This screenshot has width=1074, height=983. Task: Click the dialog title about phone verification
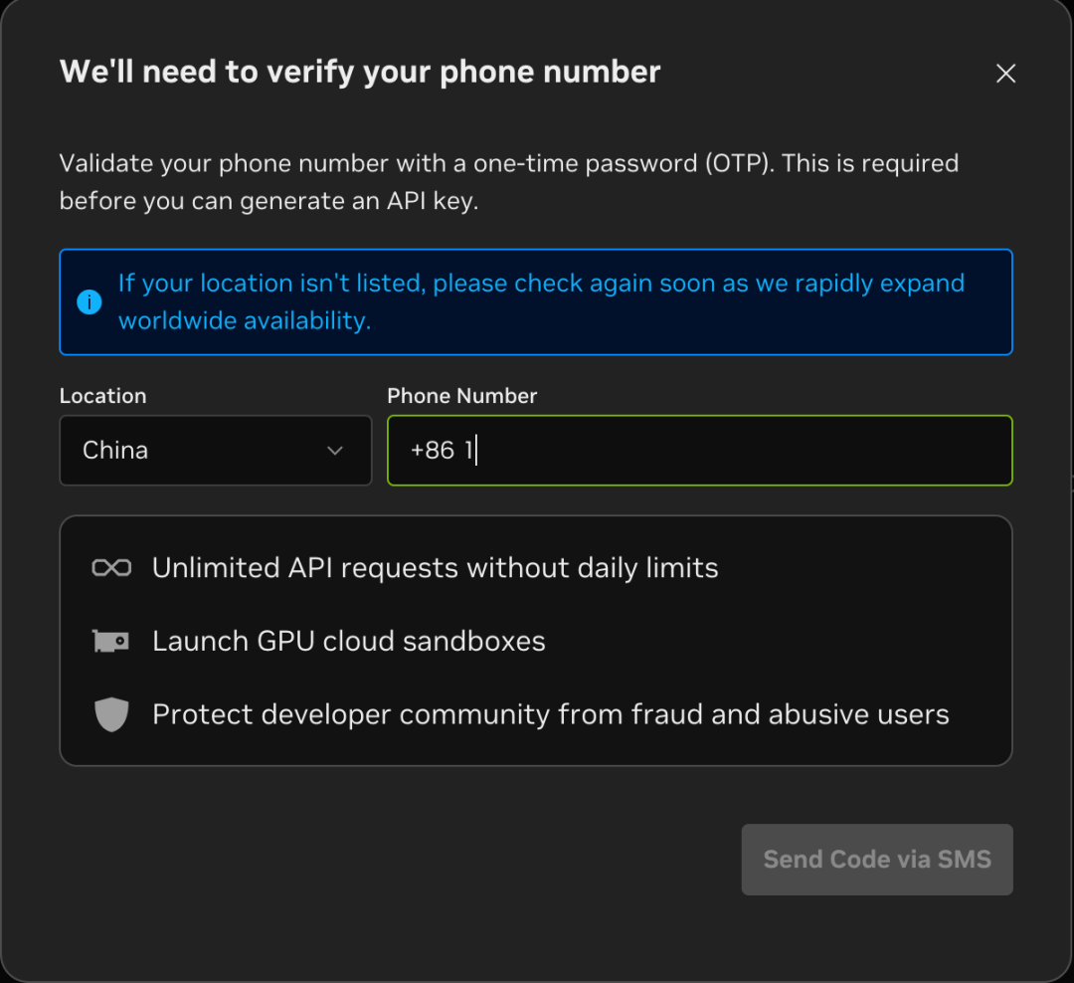[x=359, y=71]
